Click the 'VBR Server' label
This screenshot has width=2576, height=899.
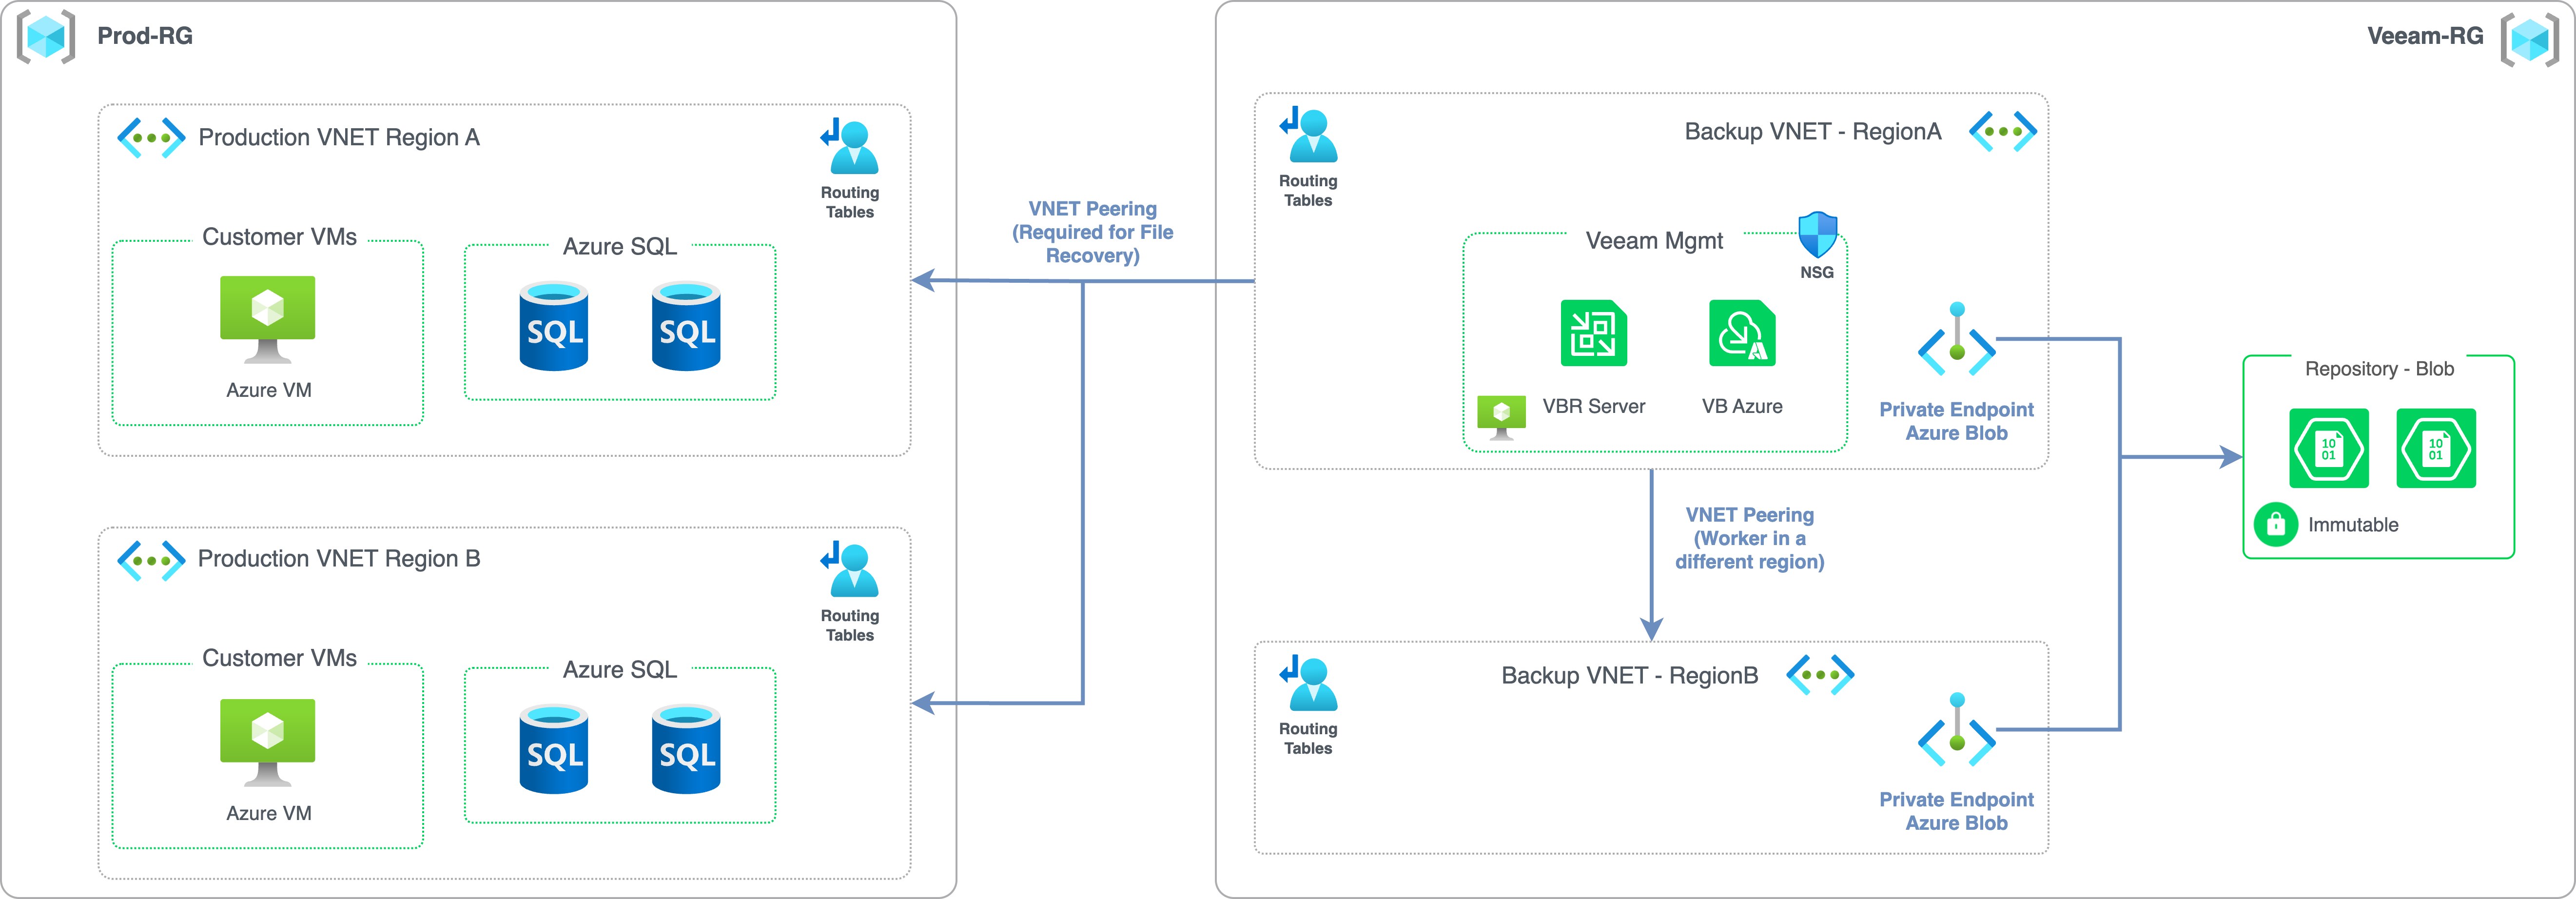tap(1594, 406)
